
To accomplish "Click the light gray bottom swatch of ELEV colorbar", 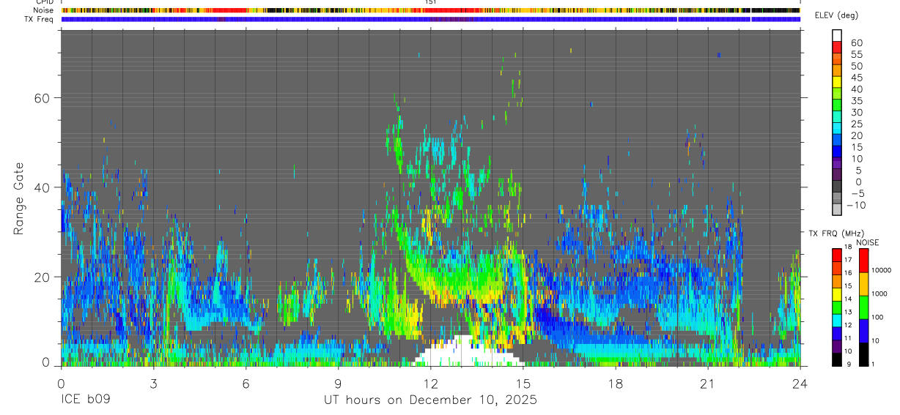I will tap(837, 209).
